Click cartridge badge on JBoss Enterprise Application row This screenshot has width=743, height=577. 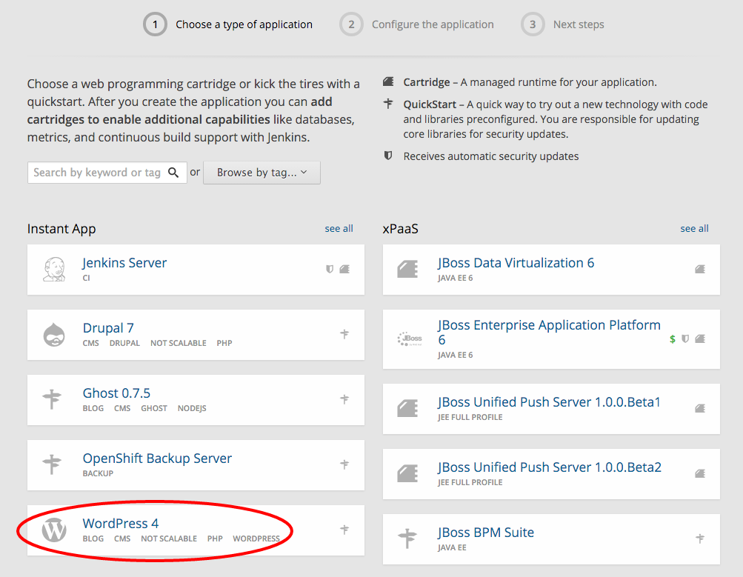pos(700,338)
